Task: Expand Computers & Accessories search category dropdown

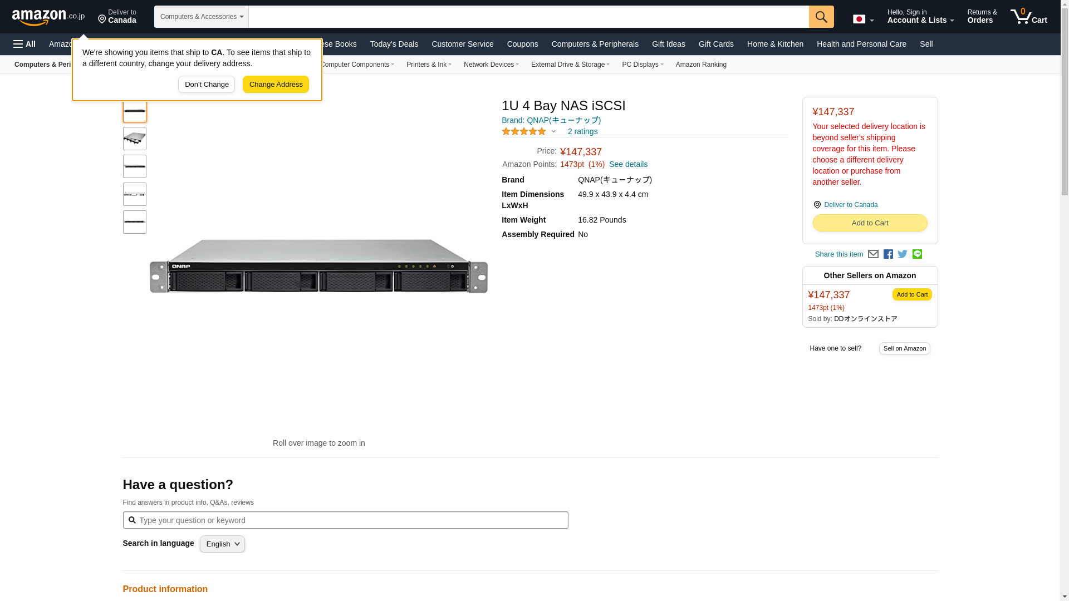Action: (201, 17)
